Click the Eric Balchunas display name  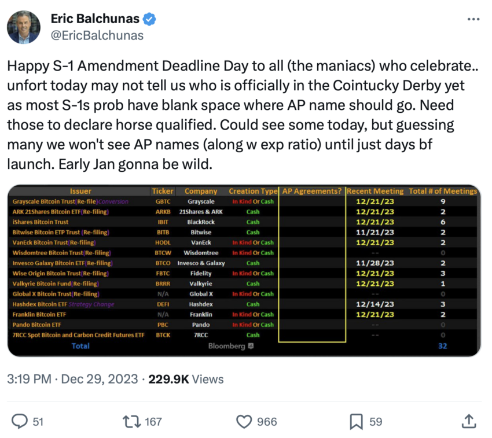[95, 19]
